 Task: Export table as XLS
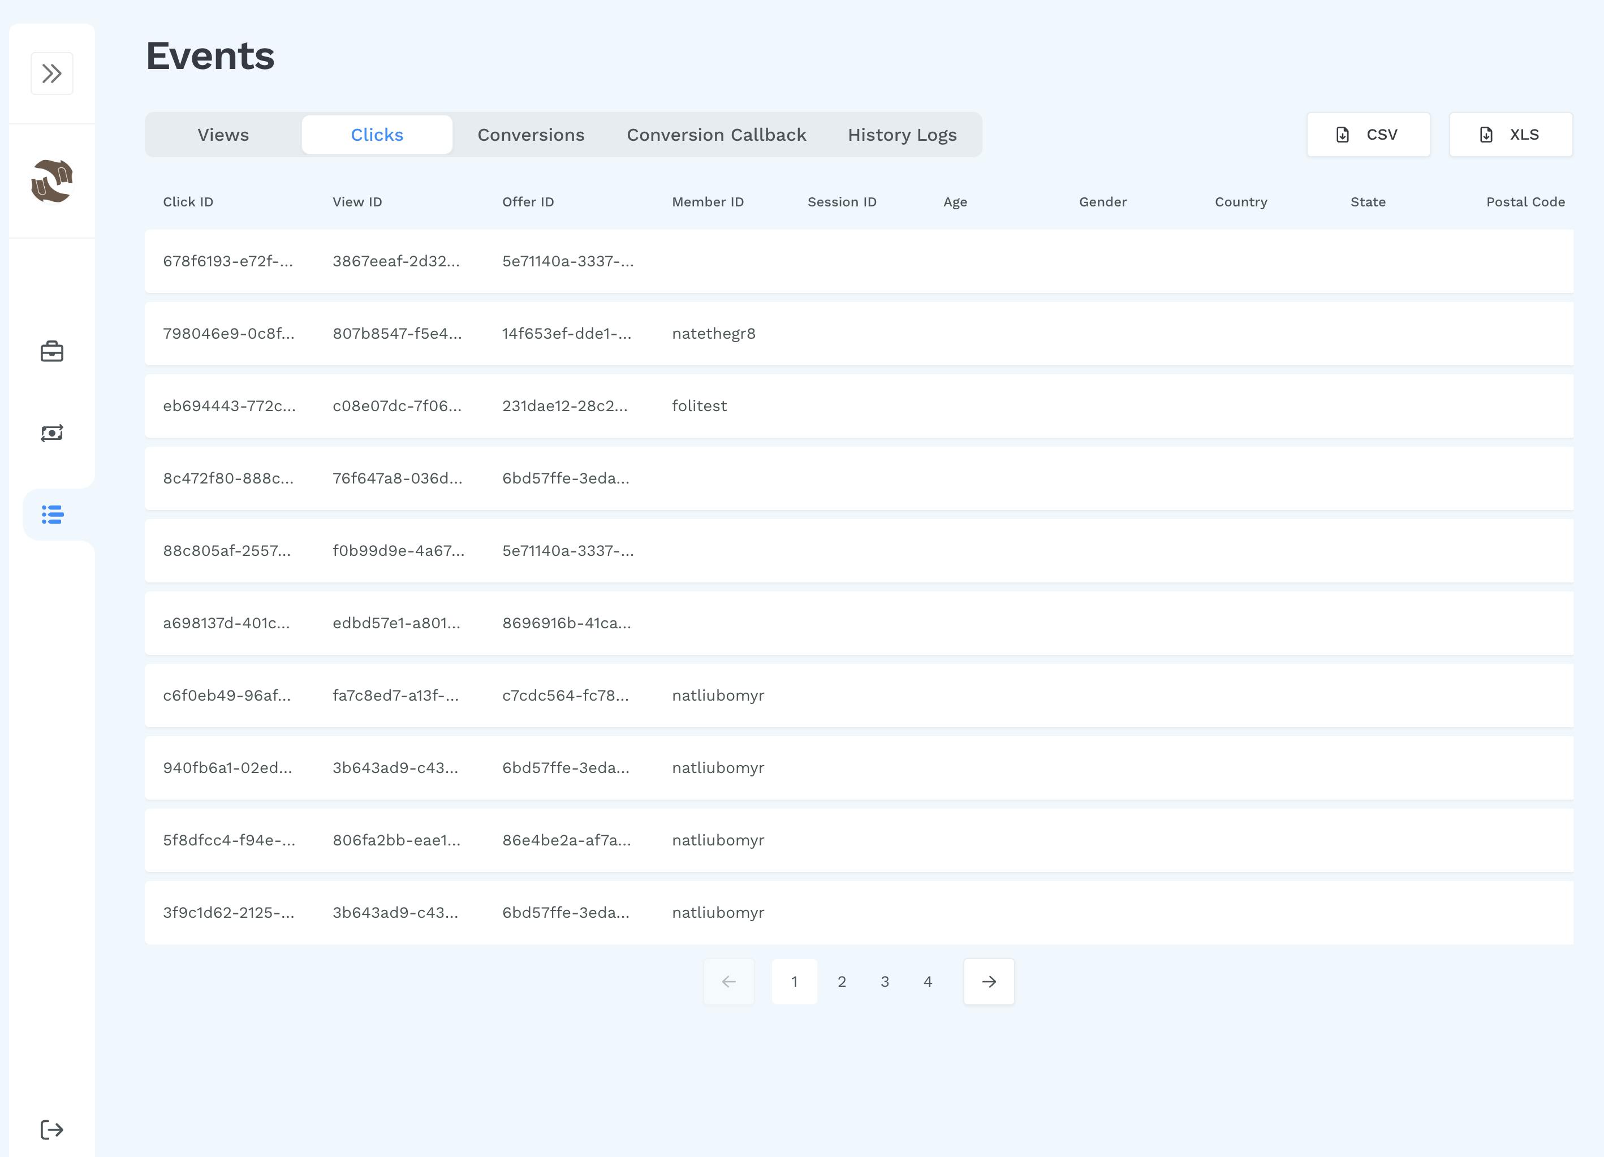pyautogui.click(x=1511, y=135)
